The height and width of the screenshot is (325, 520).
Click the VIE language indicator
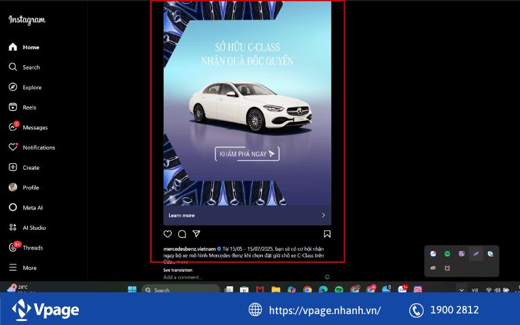pos(475,290)
